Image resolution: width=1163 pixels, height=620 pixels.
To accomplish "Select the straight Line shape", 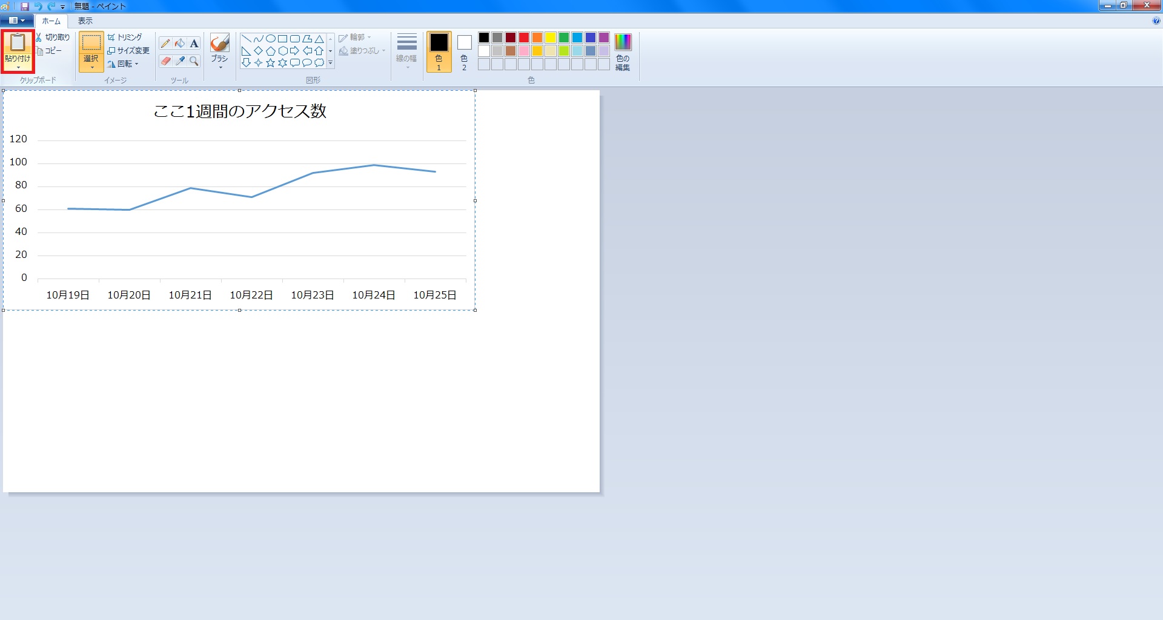I will pos(247,39).
